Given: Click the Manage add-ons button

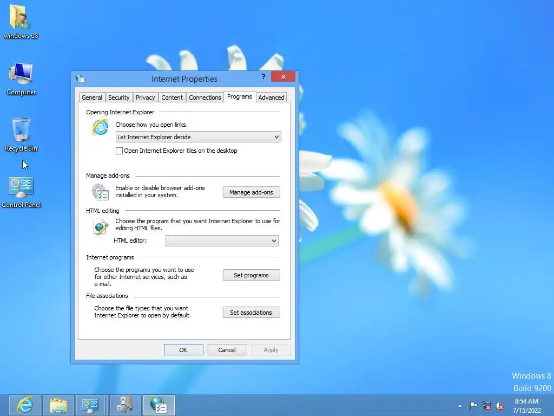Looking at the screenshot, I should point(251,192).
